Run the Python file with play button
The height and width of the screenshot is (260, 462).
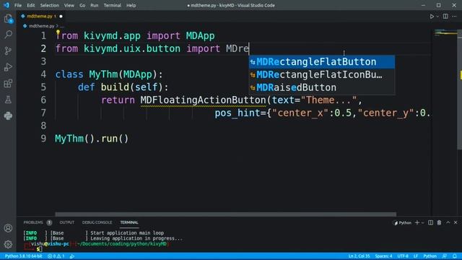[x=432, y=17]
